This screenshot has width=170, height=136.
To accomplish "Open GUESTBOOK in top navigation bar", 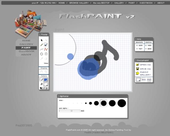I will (146, 3).
